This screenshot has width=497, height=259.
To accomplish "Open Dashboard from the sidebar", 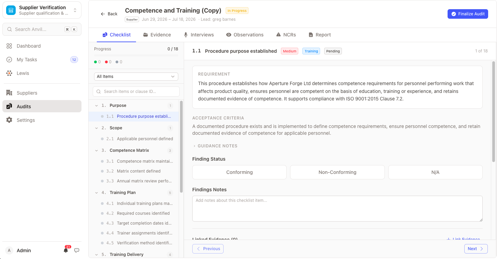I will [42, 46].
